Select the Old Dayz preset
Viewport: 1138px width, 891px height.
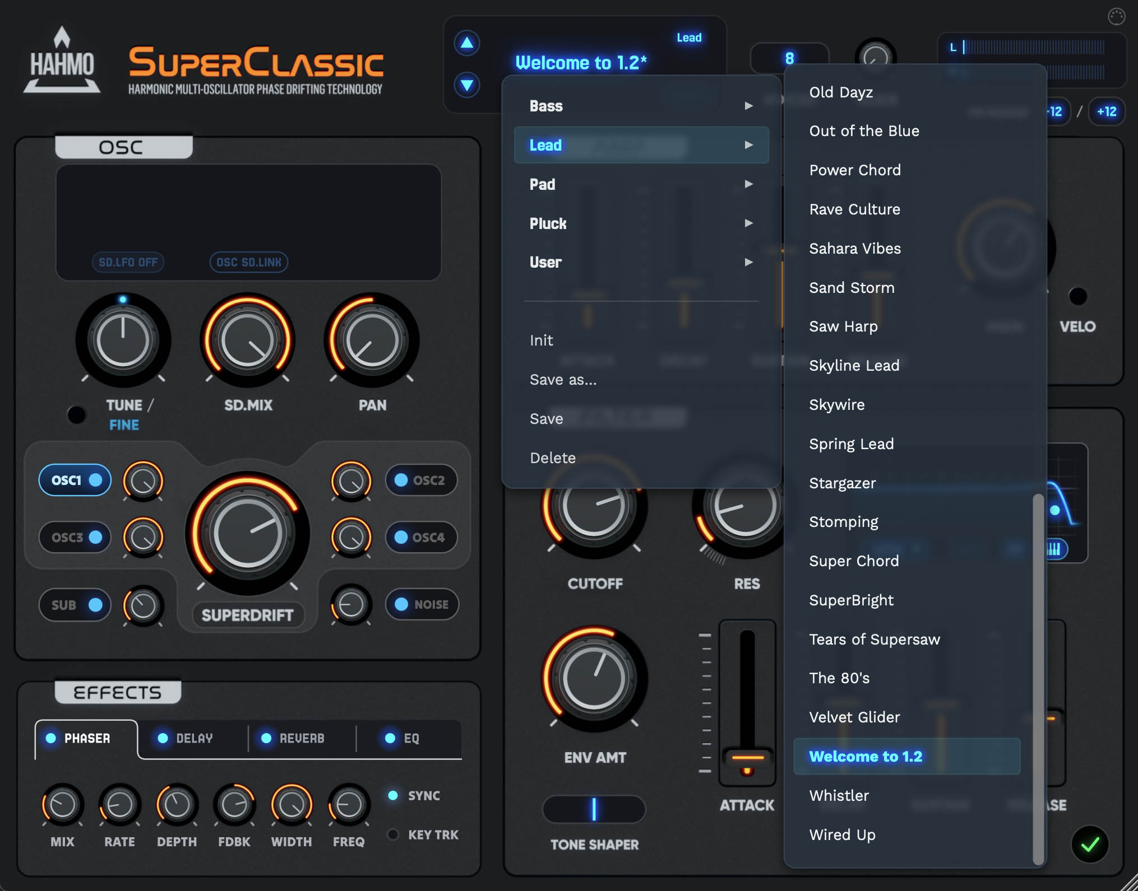[907, 92]
